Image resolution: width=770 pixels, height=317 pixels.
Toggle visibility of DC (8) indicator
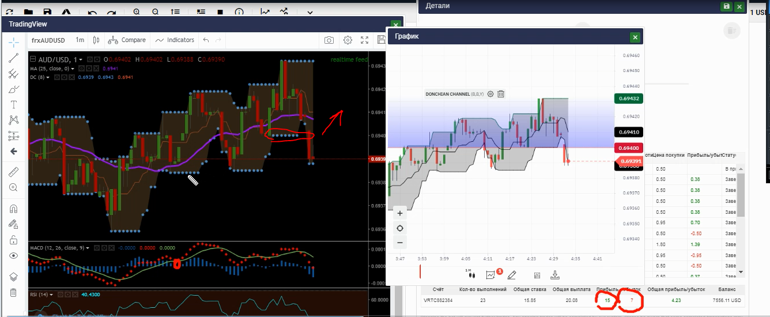56,77
